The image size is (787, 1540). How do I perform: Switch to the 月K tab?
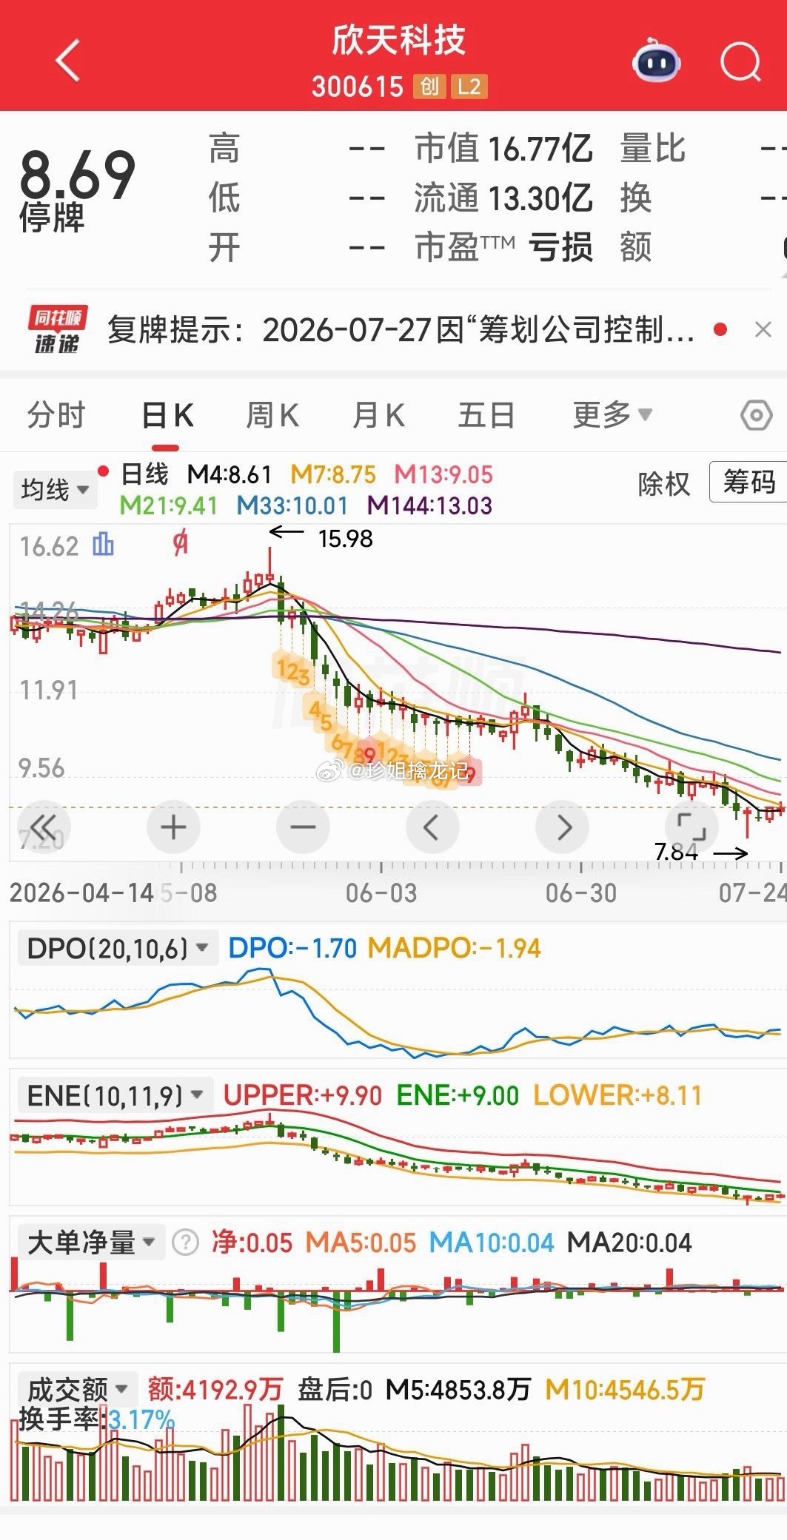click(x=378, y=415)
